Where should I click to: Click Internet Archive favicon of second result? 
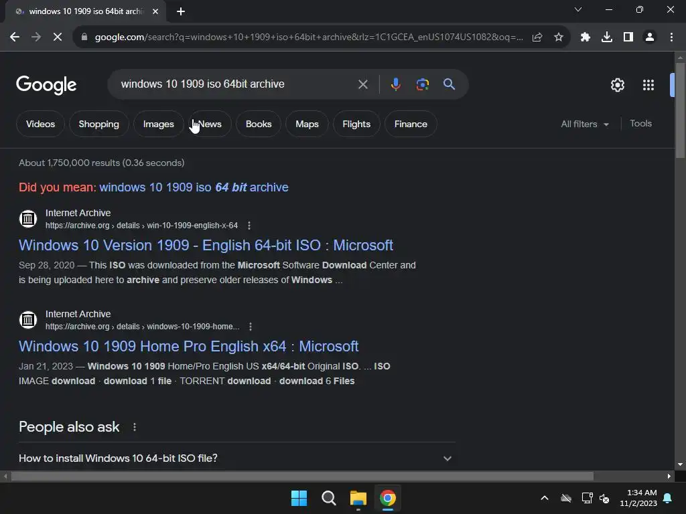click(x=28, y=319)
